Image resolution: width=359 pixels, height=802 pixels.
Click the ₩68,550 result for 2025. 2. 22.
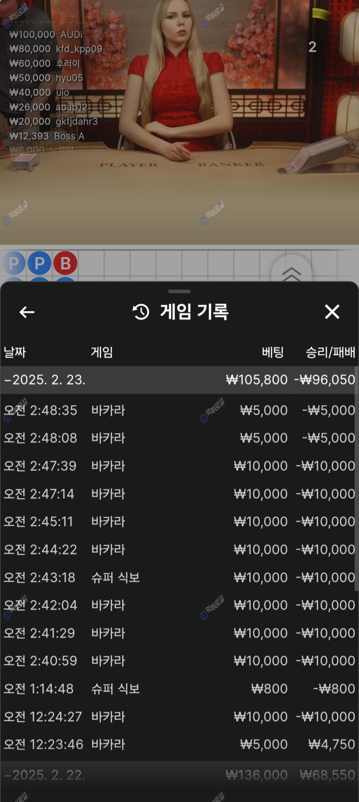click(328, 775)
